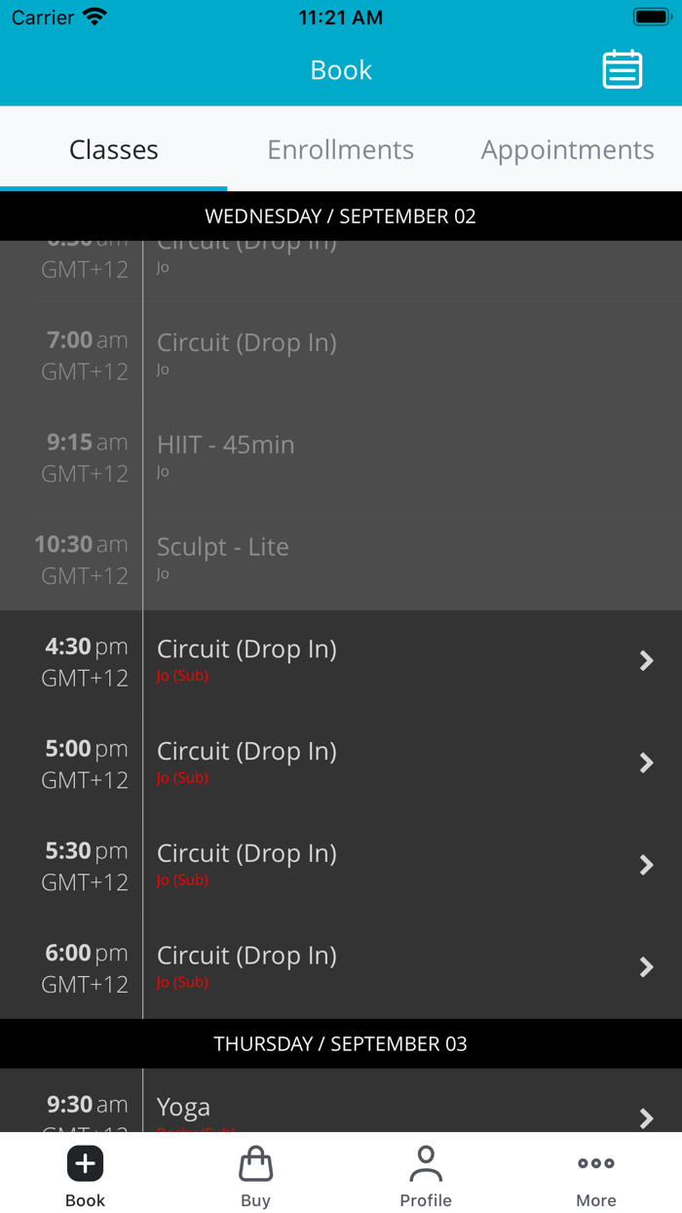Open the 9:30 am Yoga class
This screenshot has width=682, height=1213.
tap(183, 1108)
